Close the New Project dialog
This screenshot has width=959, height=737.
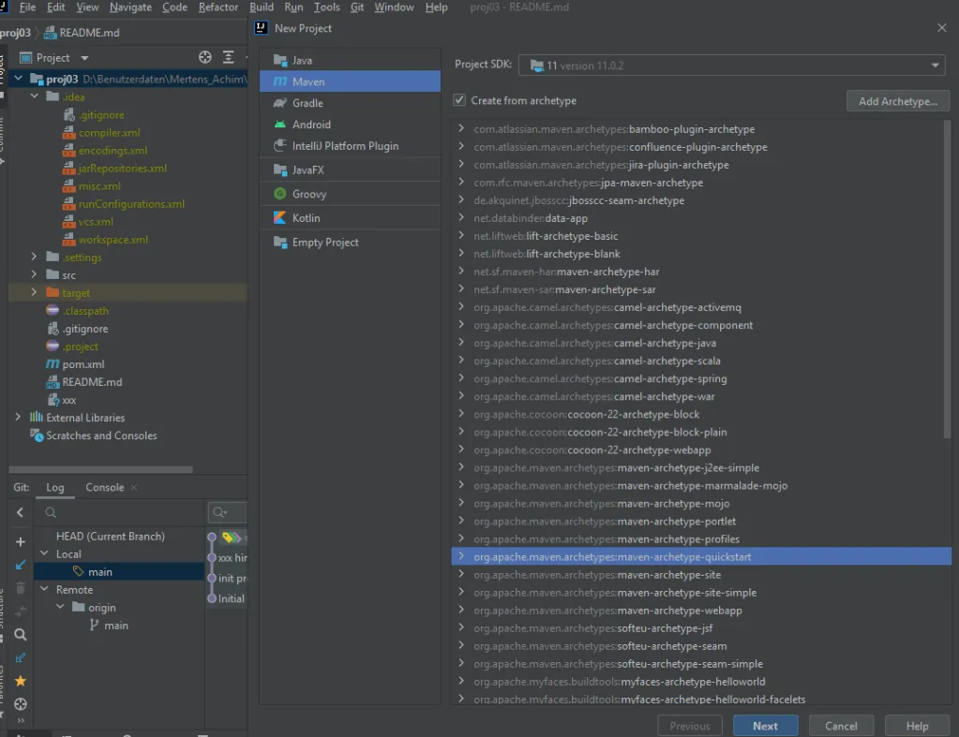(942, 28)
